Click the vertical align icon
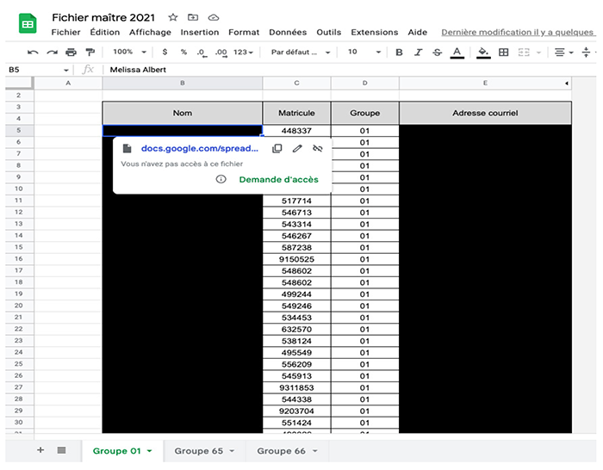603x470 pixels. click(x=586, y=52)
